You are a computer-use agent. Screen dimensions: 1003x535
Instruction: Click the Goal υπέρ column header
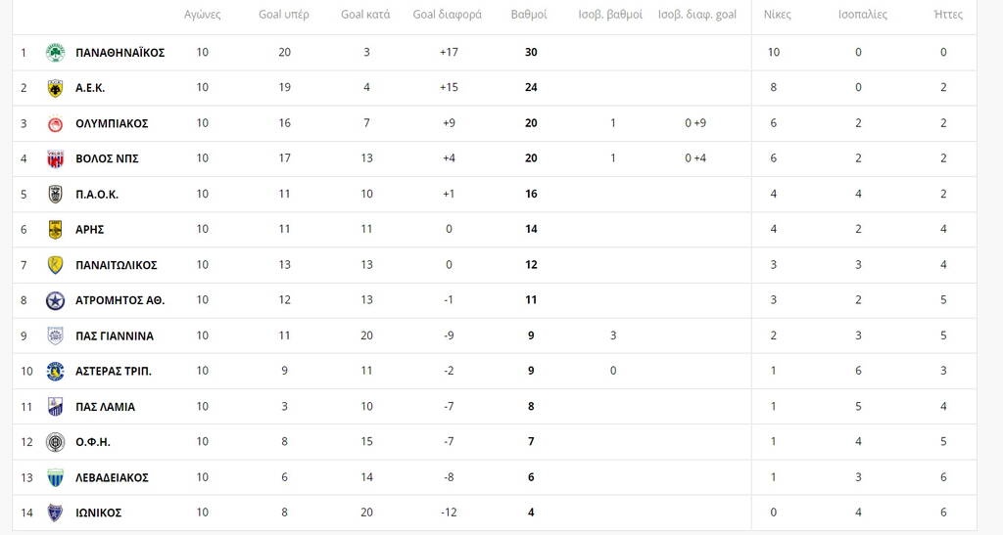point(284,16)
